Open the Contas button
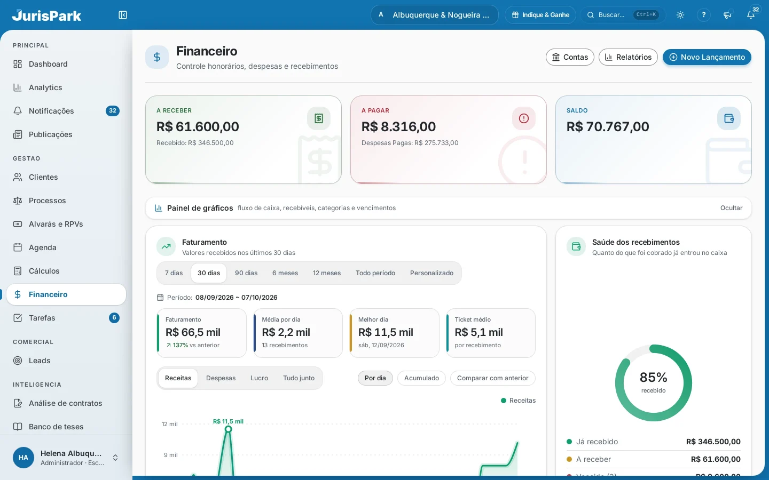769x480 pixels. (x=570, y=57)
